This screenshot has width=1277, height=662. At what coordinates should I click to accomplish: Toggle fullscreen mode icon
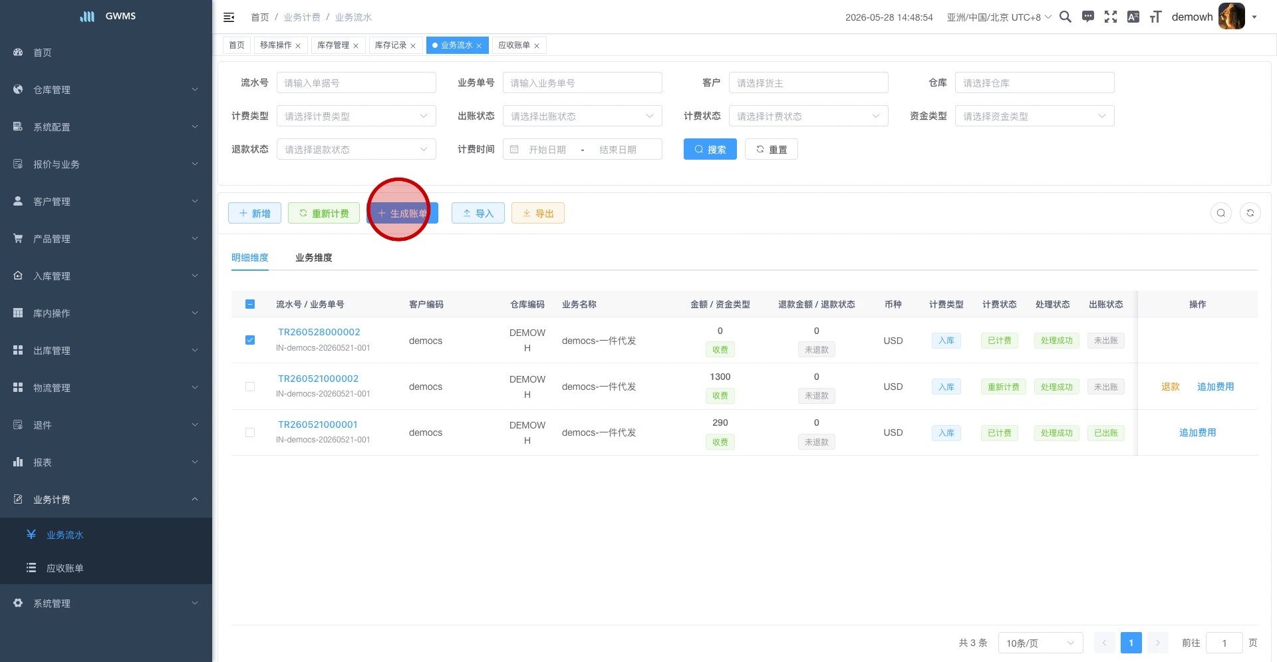tap(1111, 17)
